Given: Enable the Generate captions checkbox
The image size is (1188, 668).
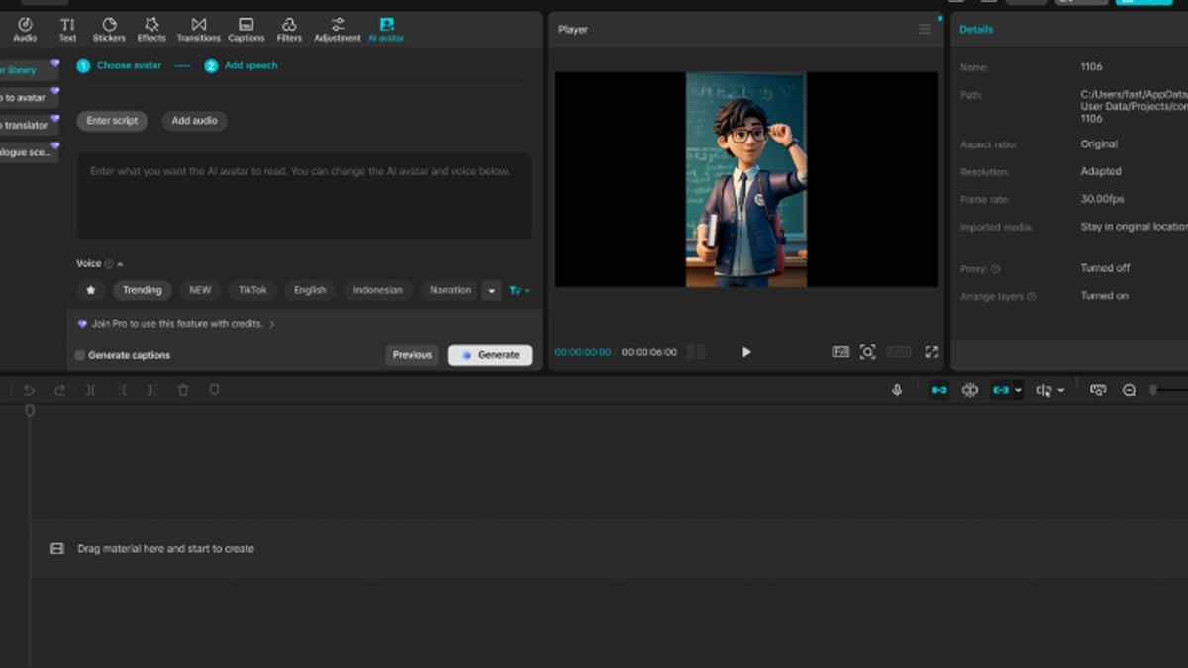Looking at the screenshot, I should (80, 355).
